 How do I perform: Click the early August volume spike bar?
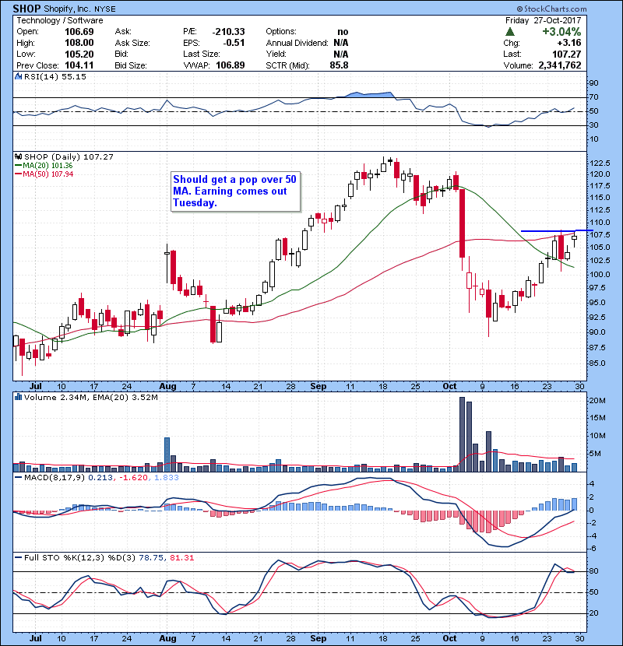(167, 455)
